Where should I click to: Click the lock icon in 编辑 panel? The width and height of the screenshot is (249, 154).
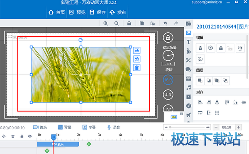click(221, 48)
